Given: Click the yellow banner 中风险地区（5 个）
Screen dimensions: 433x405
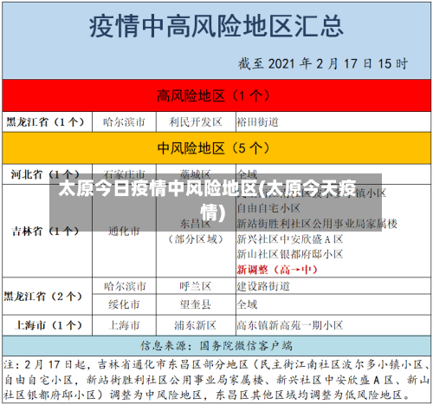Looking at the screenshot, I should point(216,148).
